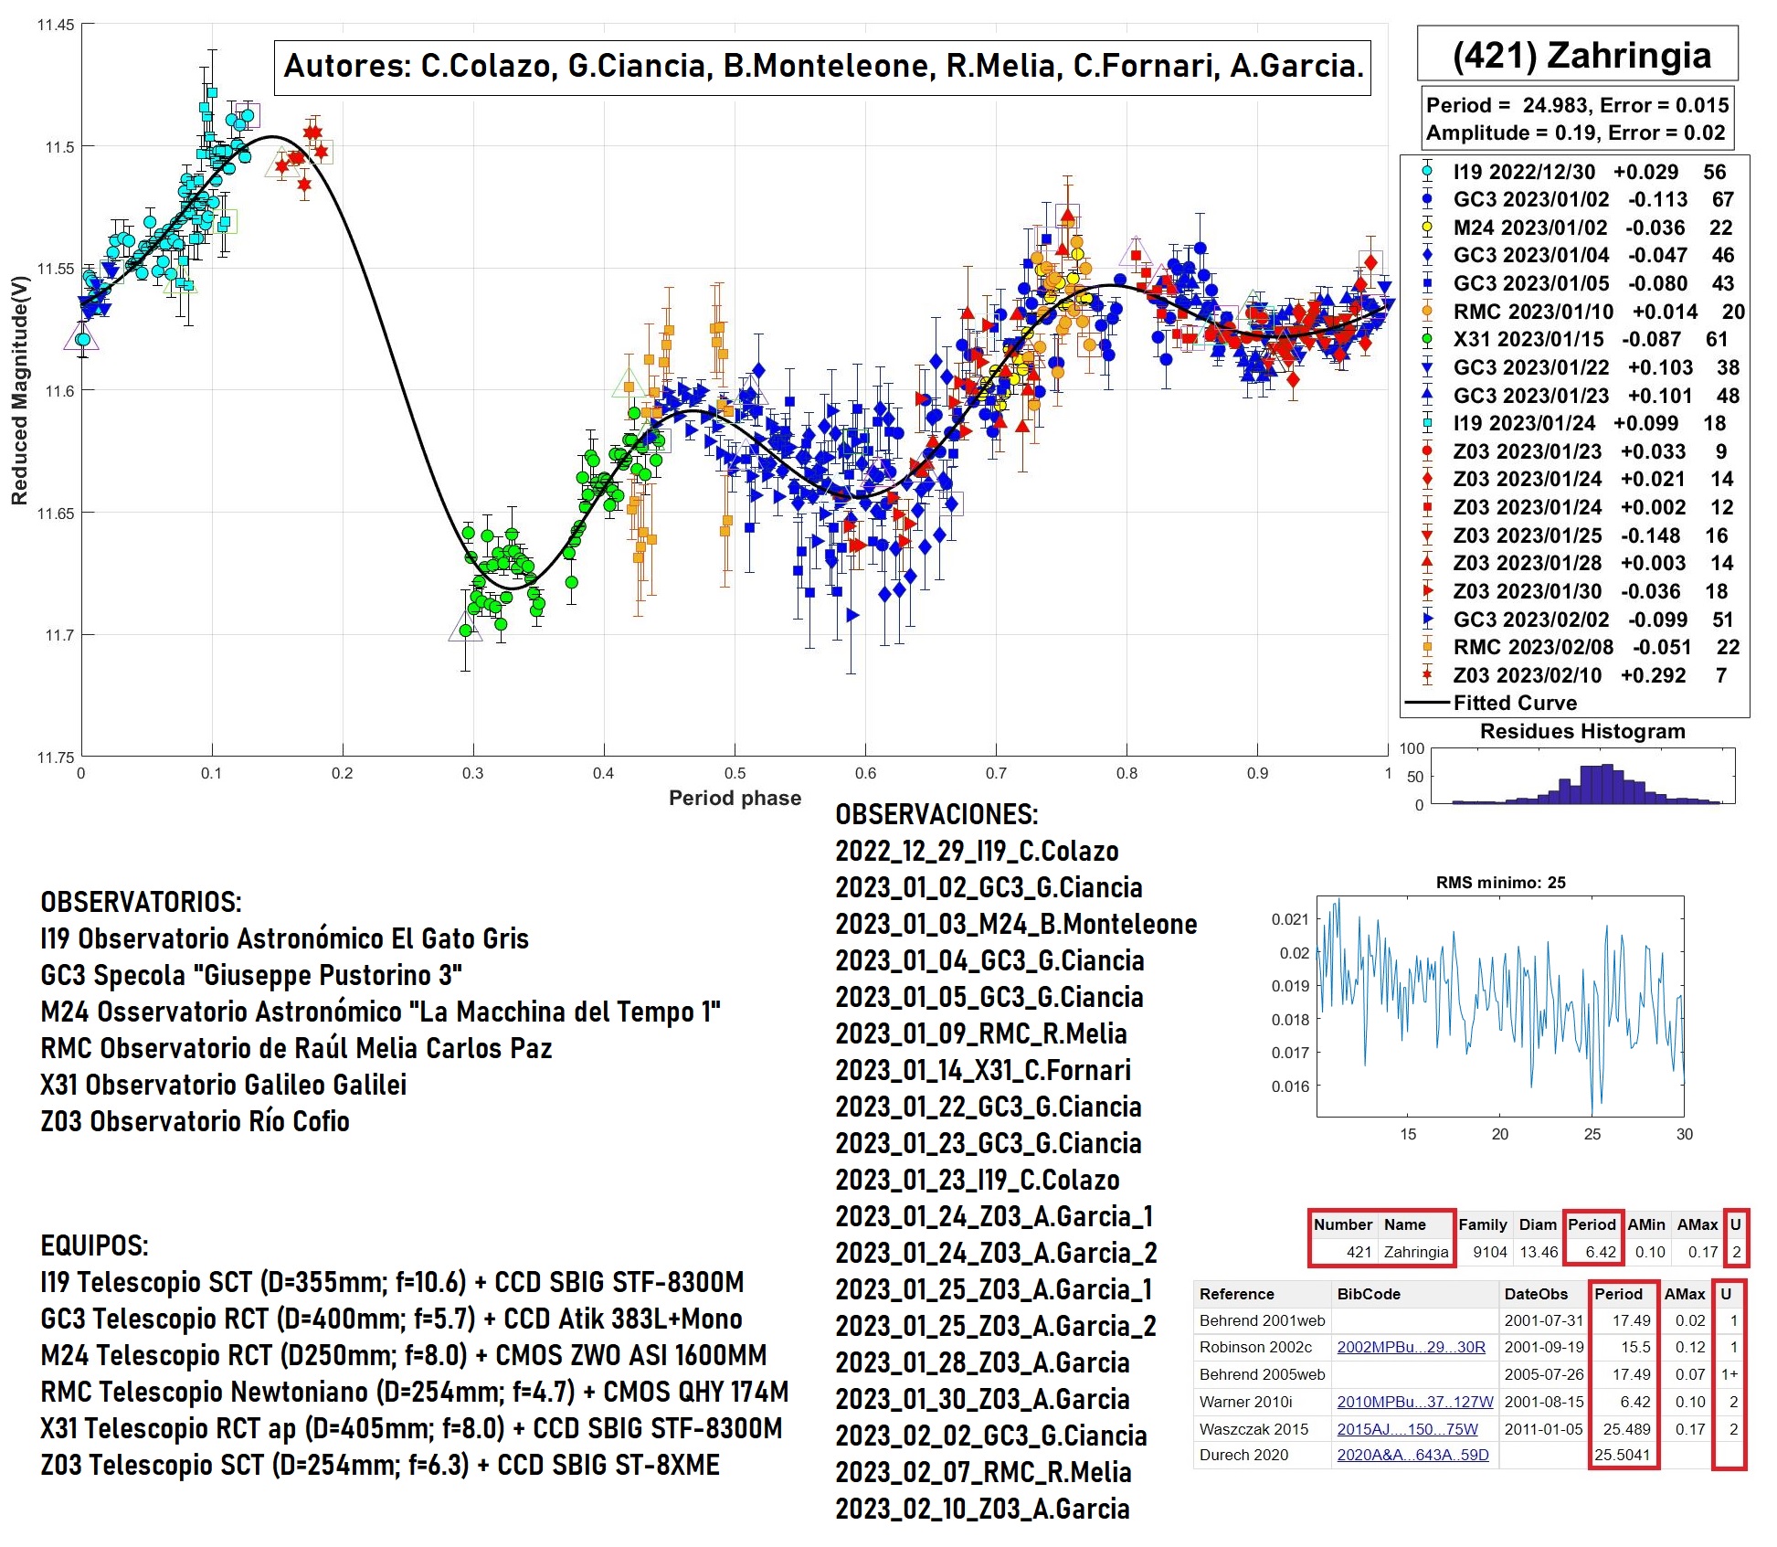
Task: Click I19 Observatorio Astronómico El Gato Gris
Action: coord(285,938)
